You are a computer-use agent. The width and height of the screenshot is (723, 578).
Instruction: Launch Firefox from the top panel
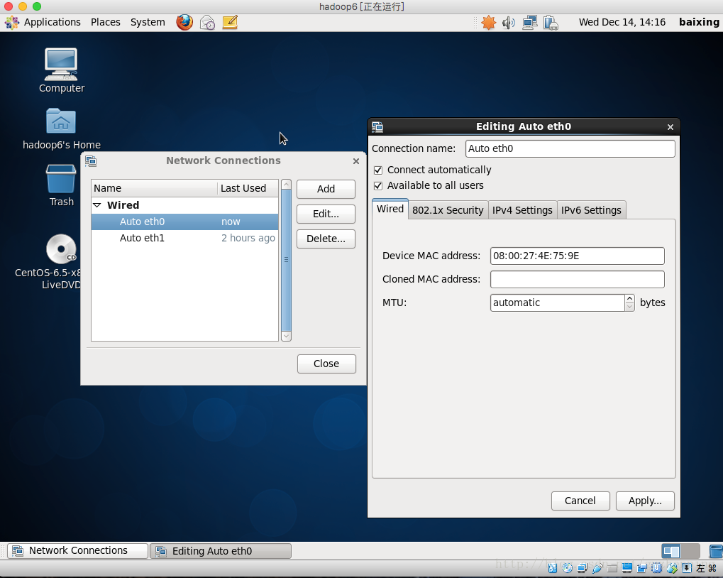[184, 22]
